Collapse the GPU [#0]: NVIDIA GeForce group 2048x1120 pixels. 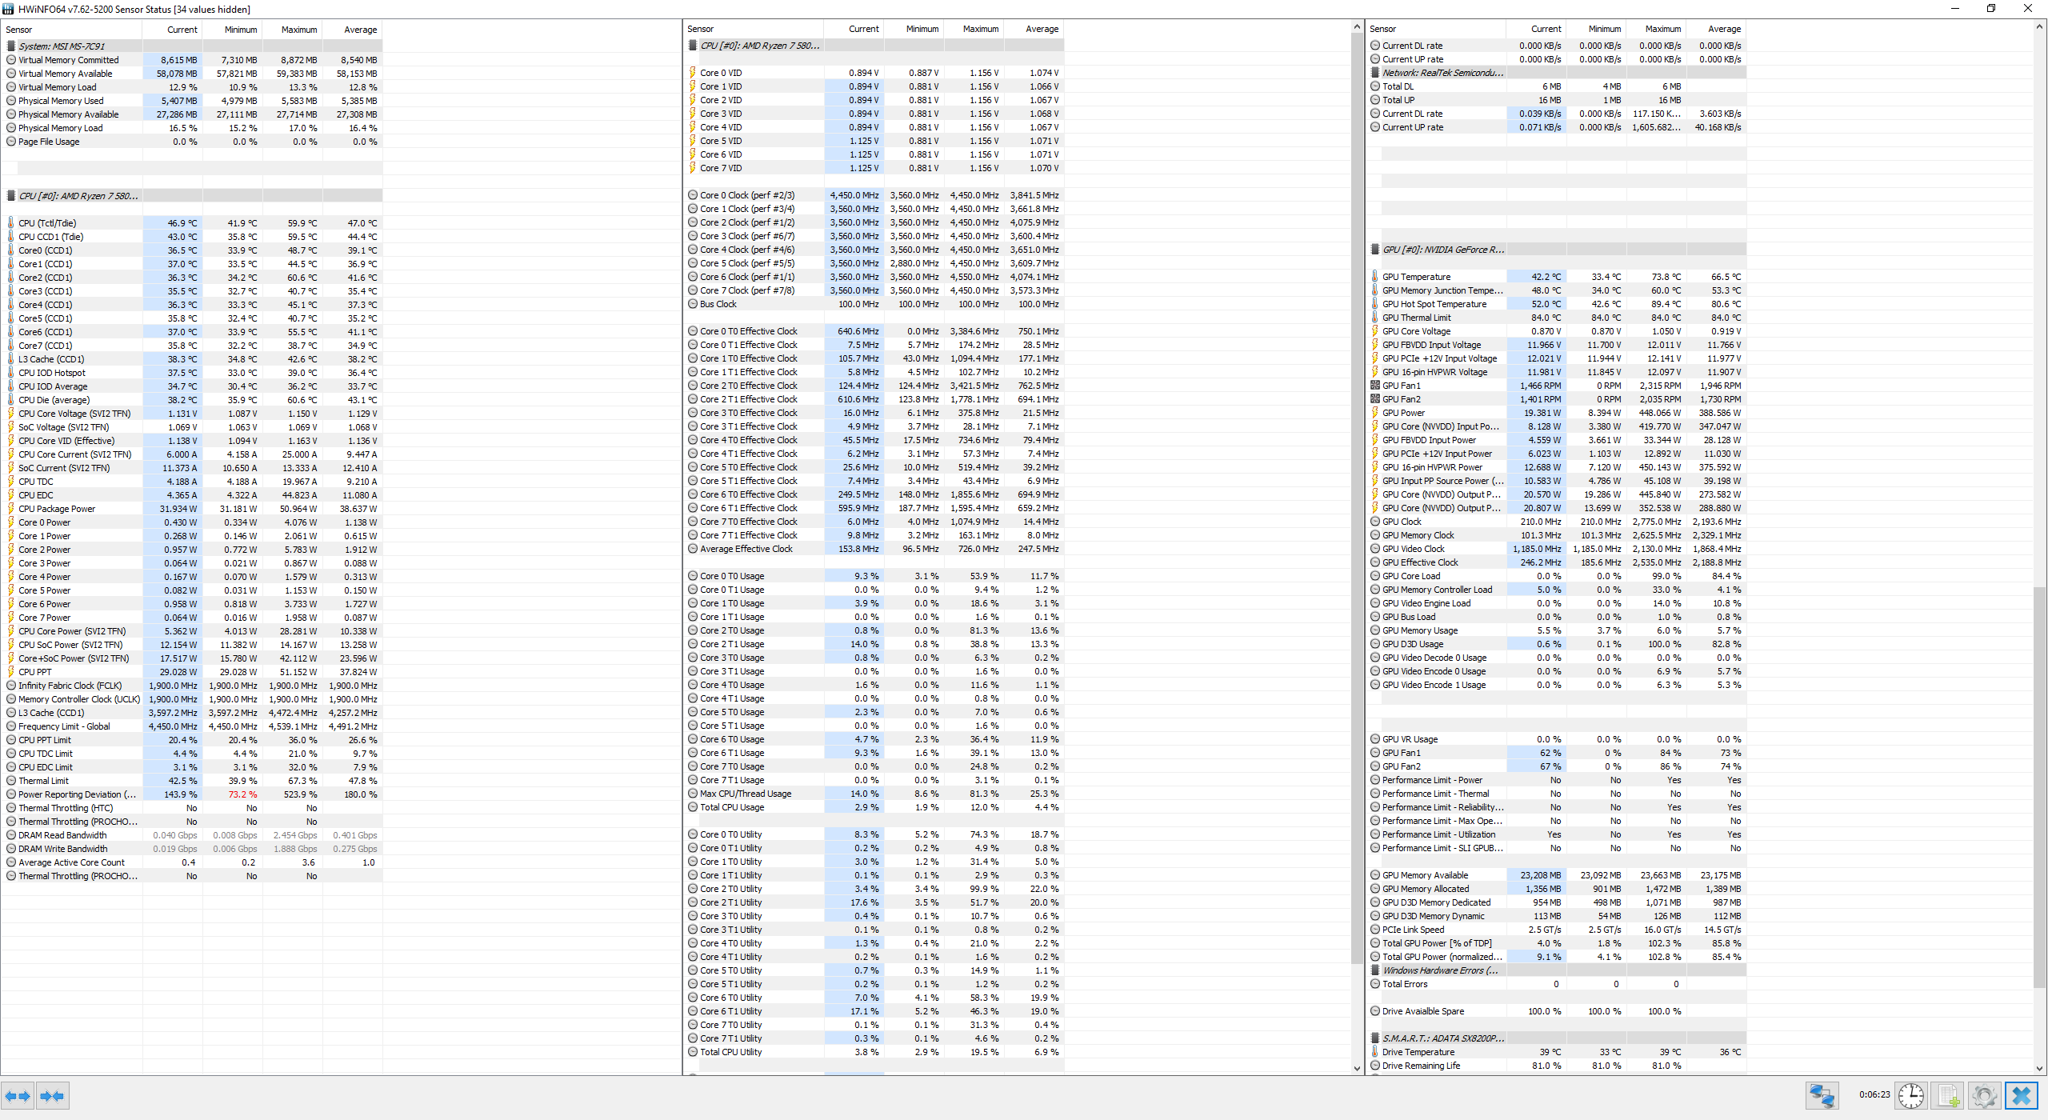tap(1442, 250)
